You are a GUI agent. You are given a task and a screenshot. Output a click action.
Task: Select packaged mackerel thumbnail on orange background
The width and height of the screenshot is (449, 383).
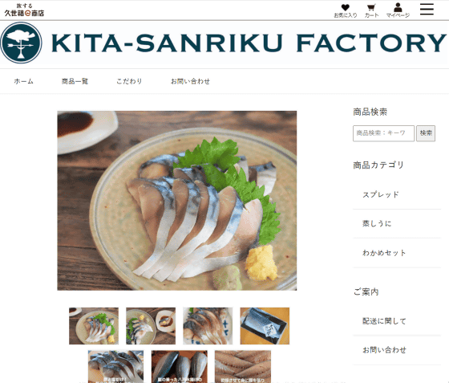pyautogui.click(x=265, y=326)
